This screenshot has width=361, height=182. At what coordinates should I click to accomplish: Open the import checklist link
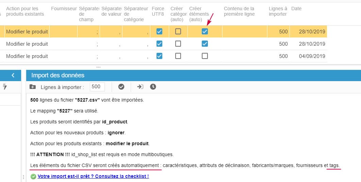point(93,177)
